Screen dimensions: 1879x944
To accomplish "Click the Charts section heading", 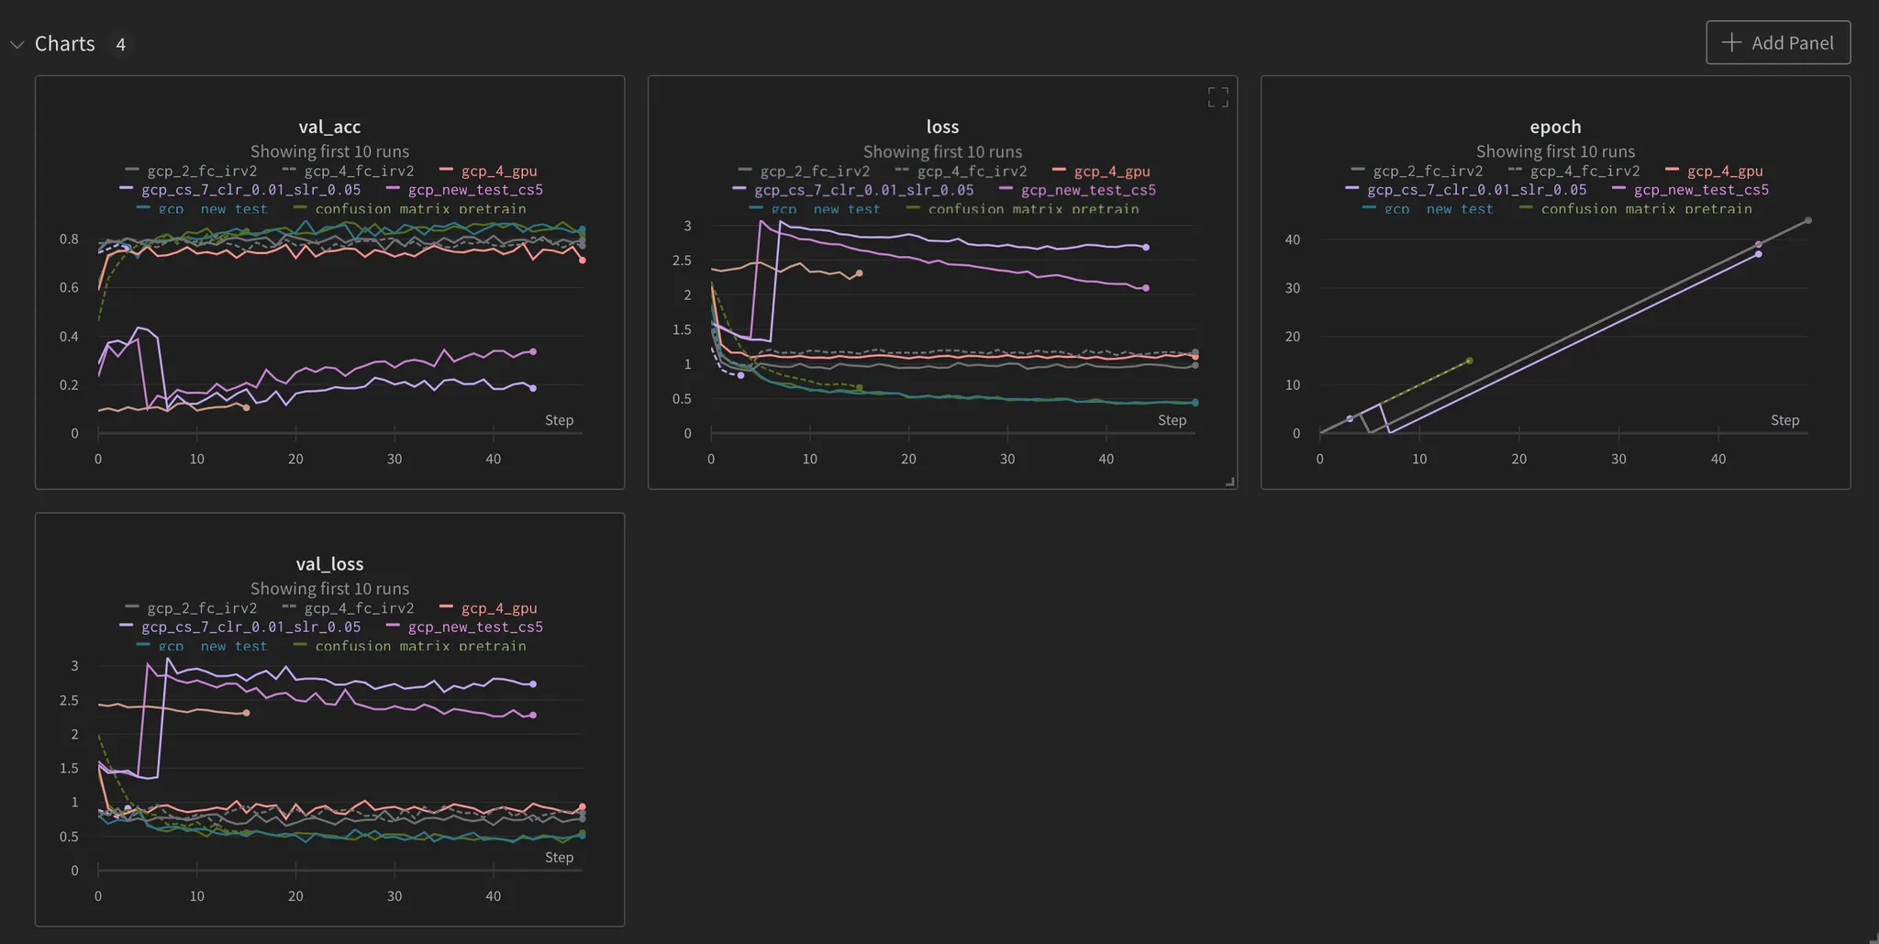I will point(64,43).
